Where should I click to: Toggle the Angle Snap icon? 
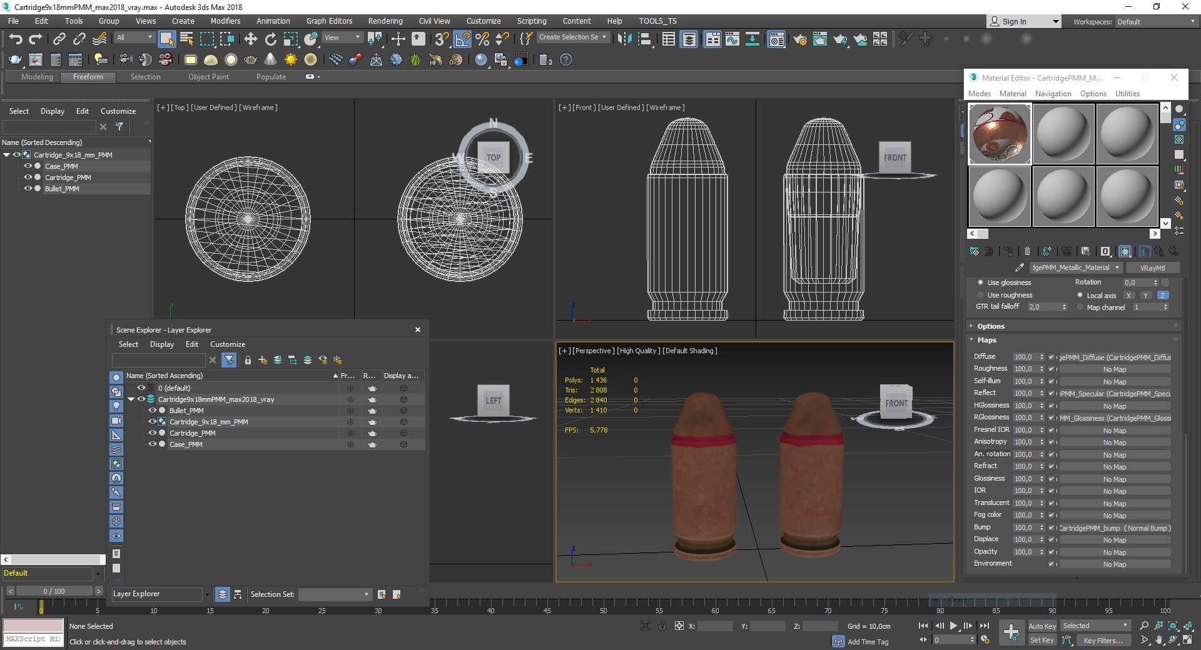point(462,39)
